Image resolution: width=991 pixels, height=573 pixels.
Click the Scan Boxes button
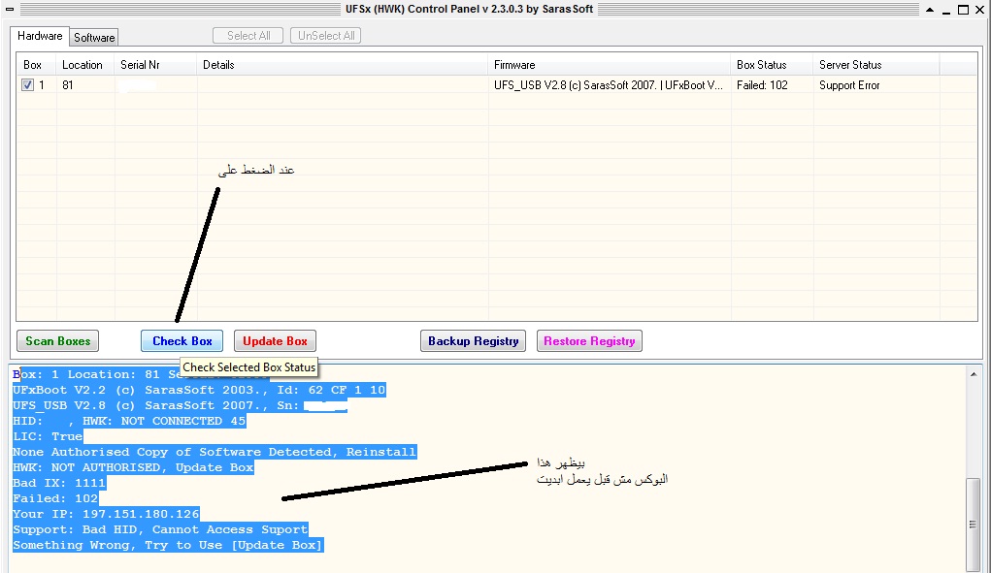point(57,340)
